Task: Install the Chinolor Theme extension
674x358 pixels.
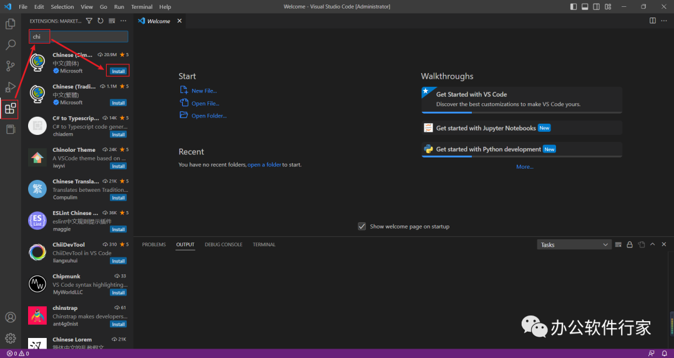Action: click(x=118, y=166)
